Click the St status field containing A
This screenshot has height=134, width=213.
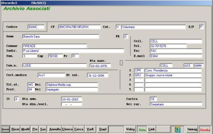click(17, 99)
